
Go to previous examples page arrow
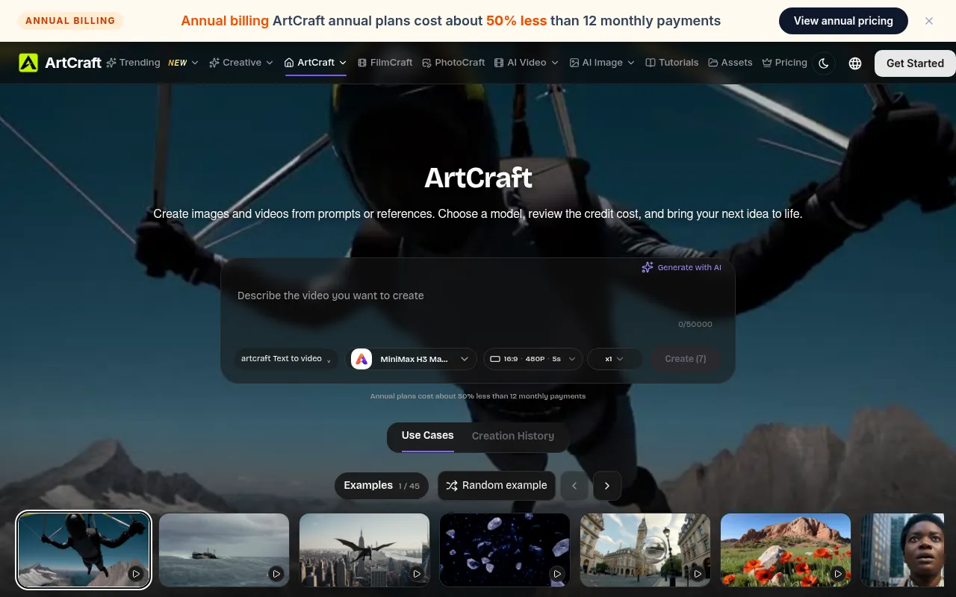pos(574,486)
